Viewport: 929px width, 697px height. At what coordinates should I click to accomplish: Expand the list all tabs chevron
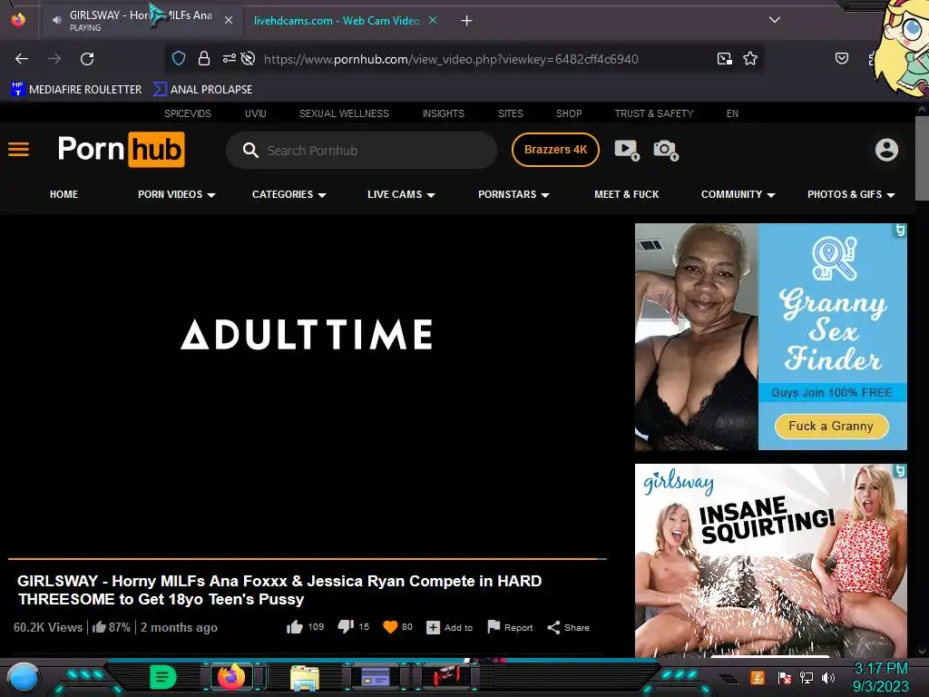775,20
